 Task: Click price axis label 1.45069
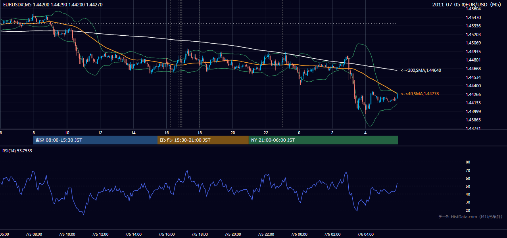(474, 43)
